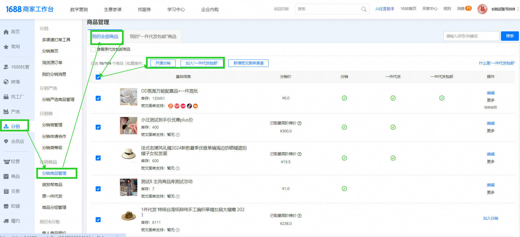Click the user avatar in the header
This screenshot has height=237, width=520.
pos(482,9)
